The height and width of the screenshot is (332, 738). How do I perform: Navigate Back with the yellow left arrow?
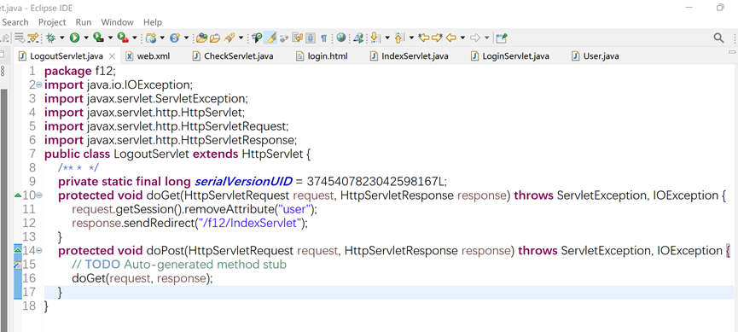pyautogui.click(x=450, y=38)
